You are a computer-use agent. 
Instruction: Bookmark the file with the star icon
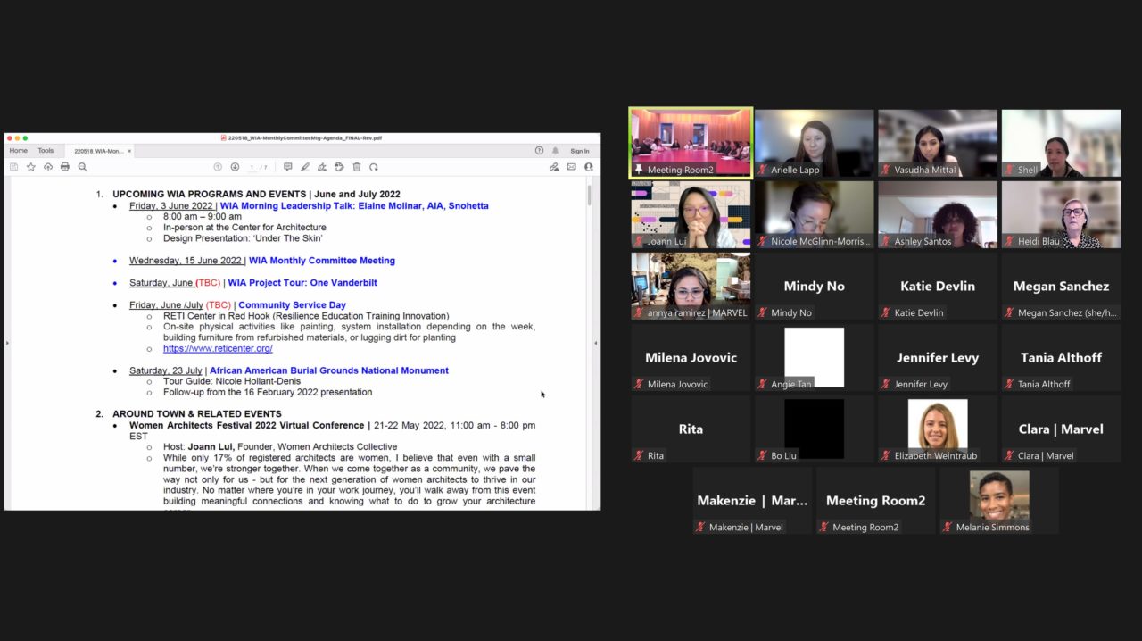pyautogui.click(x=31, y=167)
